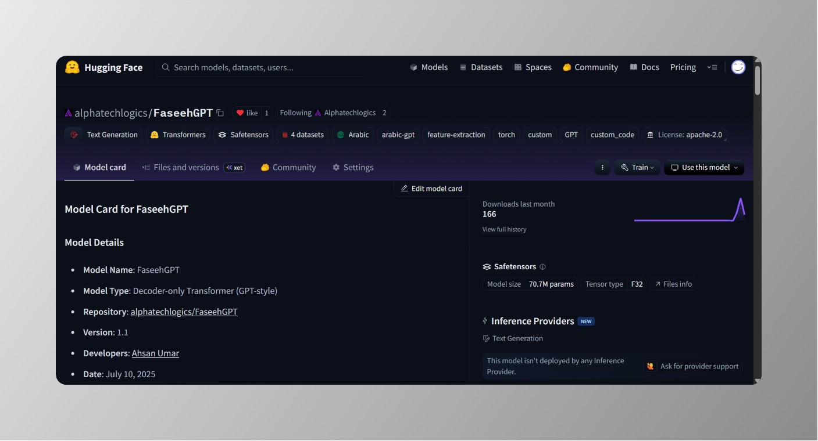The height and width of the screenshot is (441, 818).
Task: Click the Date: July 10, 2025 entry
Action: coord(119,374)
